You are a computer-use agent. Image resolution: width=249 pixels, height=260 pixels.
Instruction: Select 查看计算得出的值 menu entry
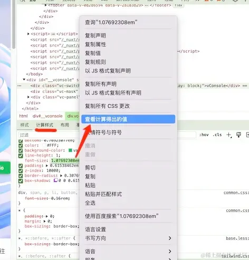click(128, 119)
